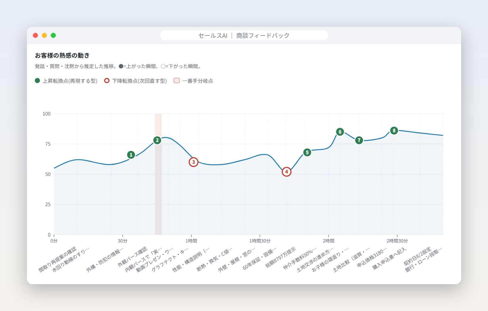Open green marker 6 on the chart

click(340, 132)
